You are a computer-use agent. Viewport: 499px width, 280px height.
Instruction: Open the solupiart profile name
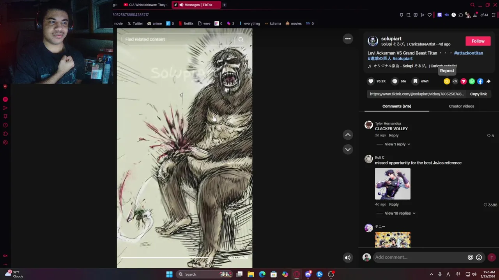pyautogui.click(x=391, y=38)
